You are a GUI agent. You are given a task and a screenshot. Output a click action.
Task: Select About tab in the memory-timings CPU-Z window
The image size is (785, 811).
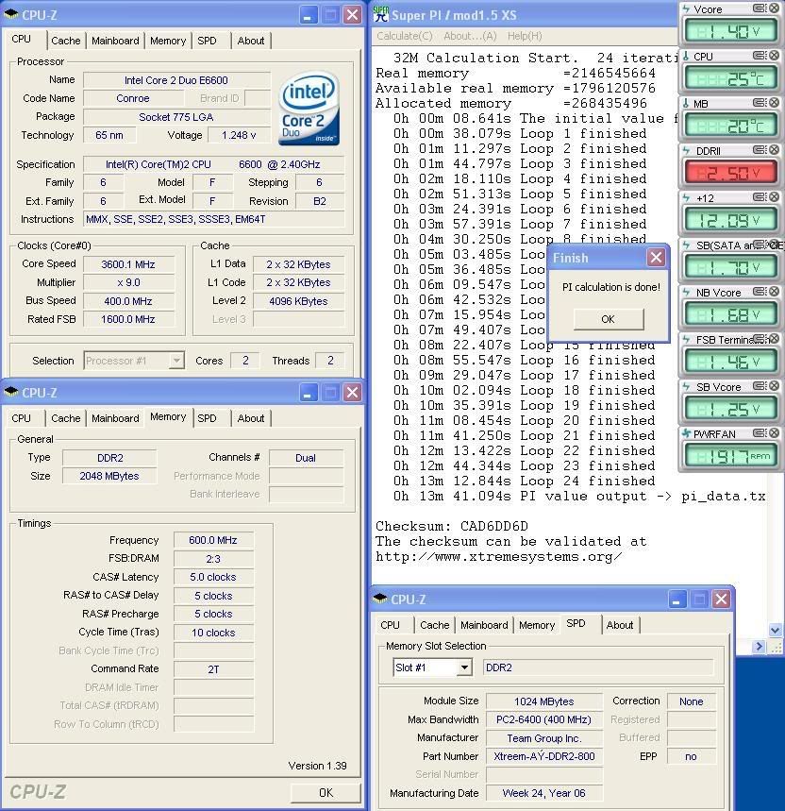pyautogui.click(x=251, y=418)
